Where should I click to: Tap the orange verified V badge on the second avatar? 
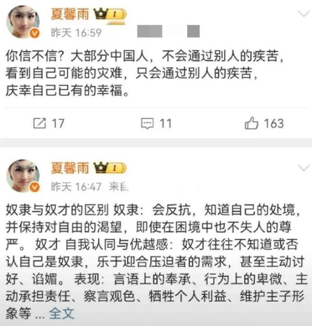coord(34,187)
